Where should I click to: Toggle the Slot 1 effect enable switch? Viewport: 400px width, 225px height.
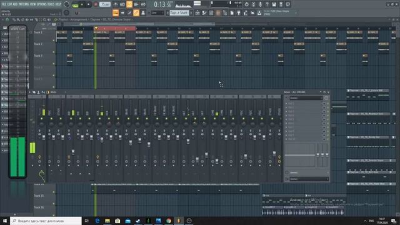pos(327,104)
